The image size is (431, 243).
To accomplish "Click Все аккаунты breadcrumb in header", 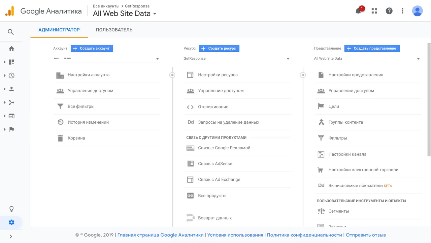I will click(x=106, y=6).
